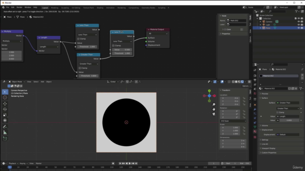Open the XYZ Euler rotation mode dropdown
The image size is (305, 171).
[x=233, y=121]
